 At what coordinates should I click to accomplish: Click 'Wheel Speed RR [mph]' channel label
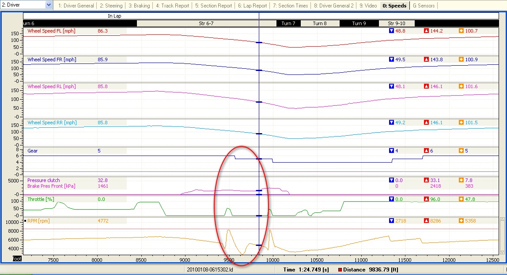(x=52, y=123)
